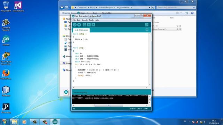Image resolution: width=223 pixels, height=125 pixels.
Task: Open the address bar history dropdown in Explorer
Action: pyautogui.click(x=149, y=7)
